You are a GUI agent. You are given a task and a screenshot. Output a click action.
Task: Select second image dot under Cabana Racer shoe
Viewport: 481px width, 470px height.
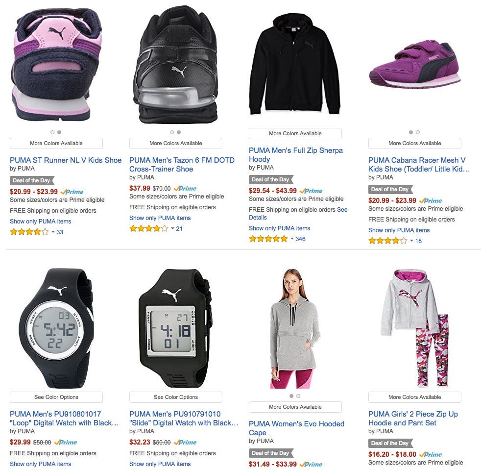click(x=417, y=132)
